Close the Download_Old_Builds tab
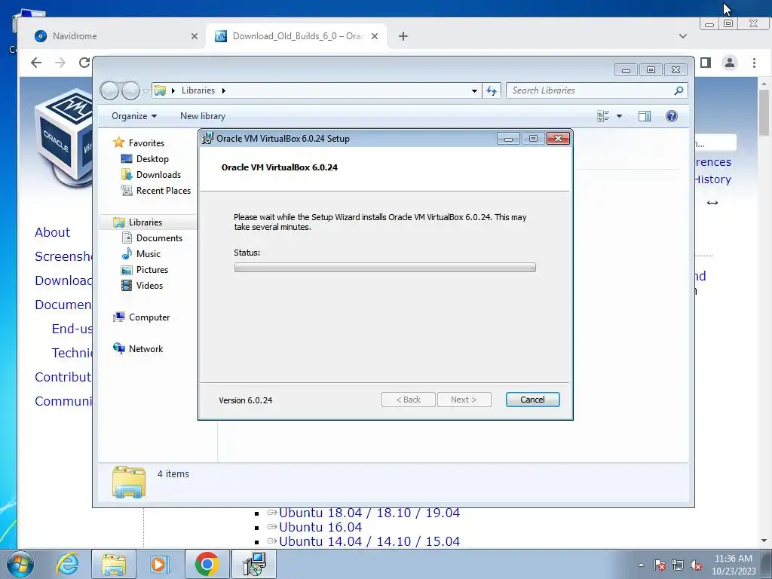This screenshot has height=579, width=772. pos(375,36)
